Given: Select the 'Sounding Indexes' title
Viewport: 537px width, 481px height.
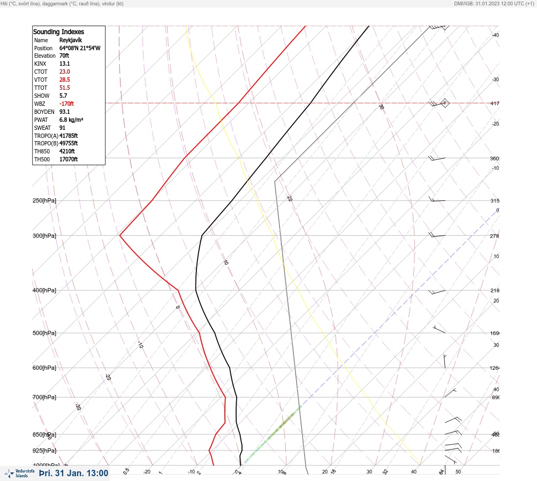Looking at the screenshot, I should coord(58,32).
